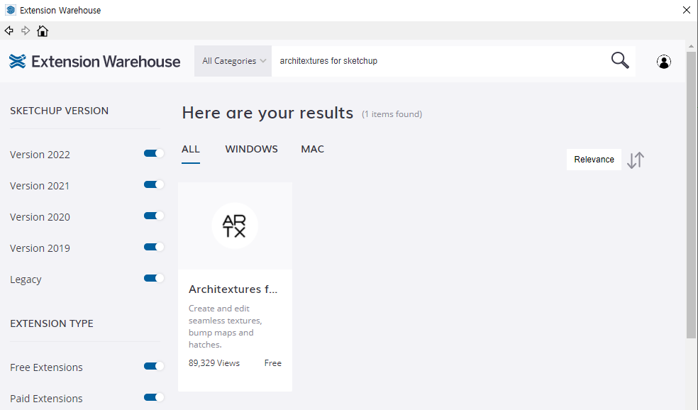Click the '89,329 Views' text
Screen dimensions: 698x410
pos(214,363)
